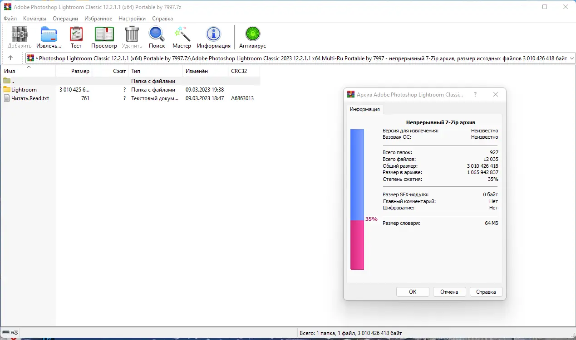Click the 35% label beside the bar
Screen dimensions: 576x340
coord(371,219)
